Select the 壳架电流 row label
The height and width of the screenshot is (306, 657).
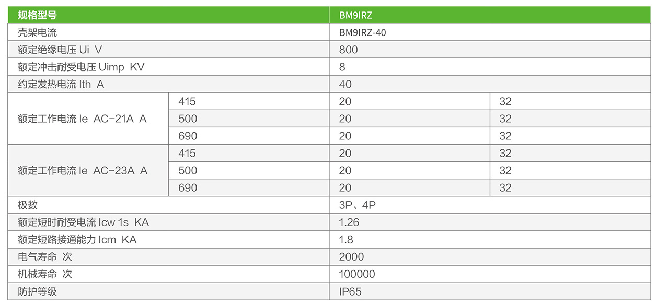coord(37,32)
